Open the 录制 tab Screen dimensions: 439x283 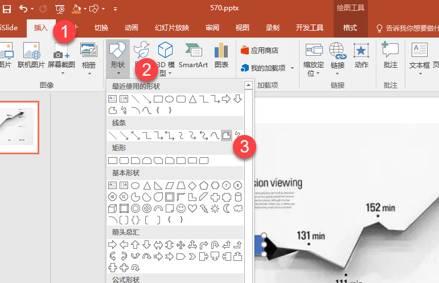272,28
